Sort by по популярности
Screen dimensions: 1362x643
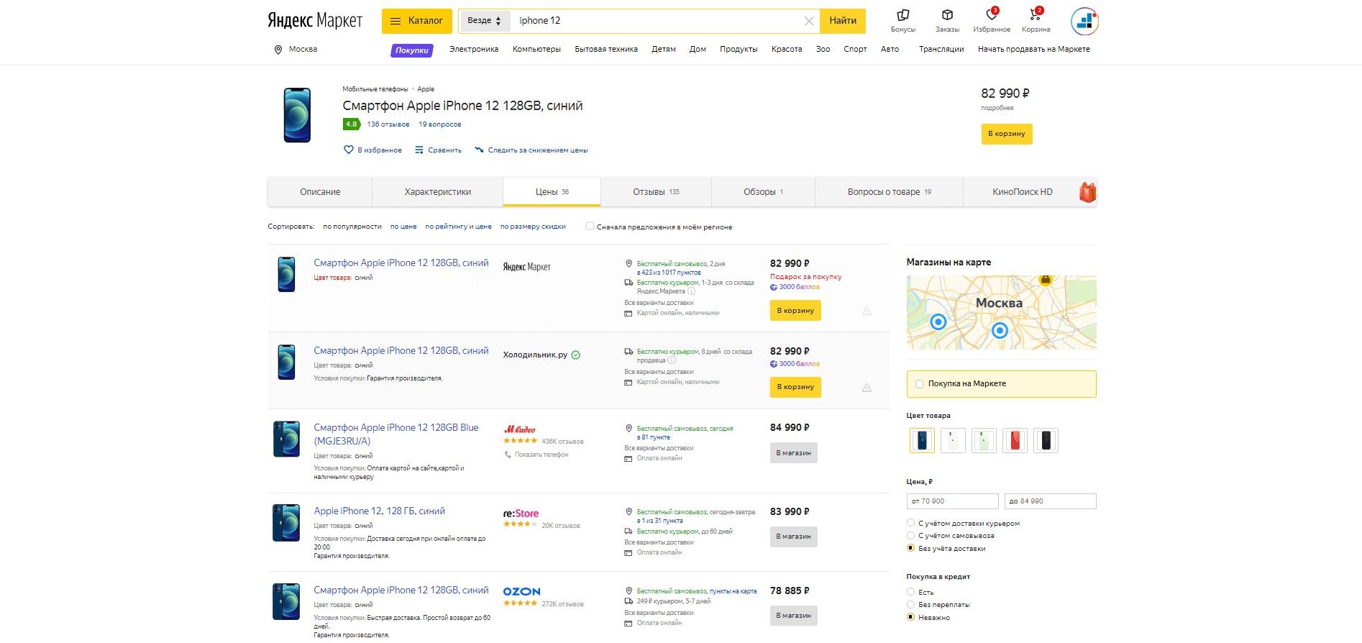352,227
